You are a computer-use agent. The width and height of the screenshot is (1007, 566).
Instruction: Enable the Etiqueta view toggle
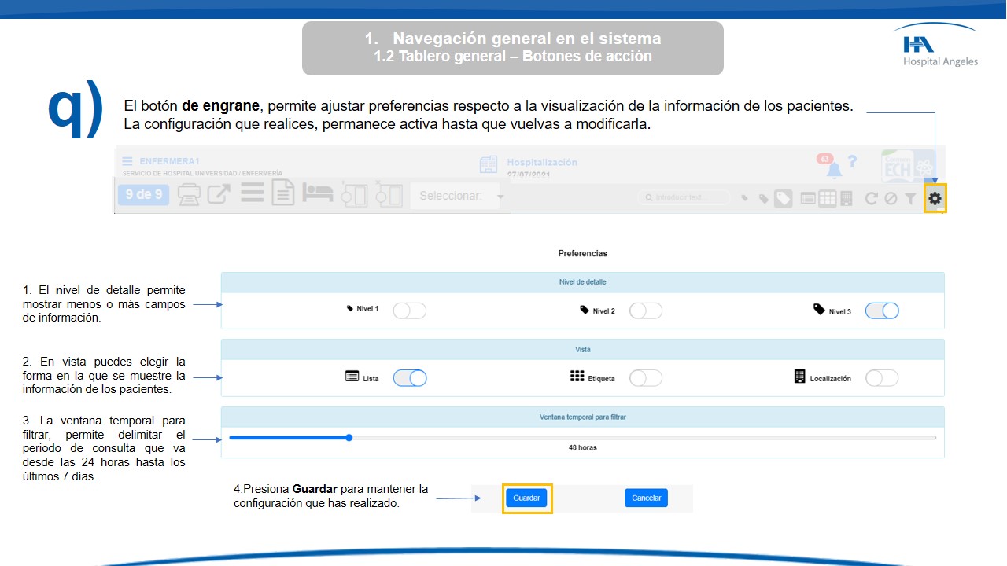[x=645, y=378]
